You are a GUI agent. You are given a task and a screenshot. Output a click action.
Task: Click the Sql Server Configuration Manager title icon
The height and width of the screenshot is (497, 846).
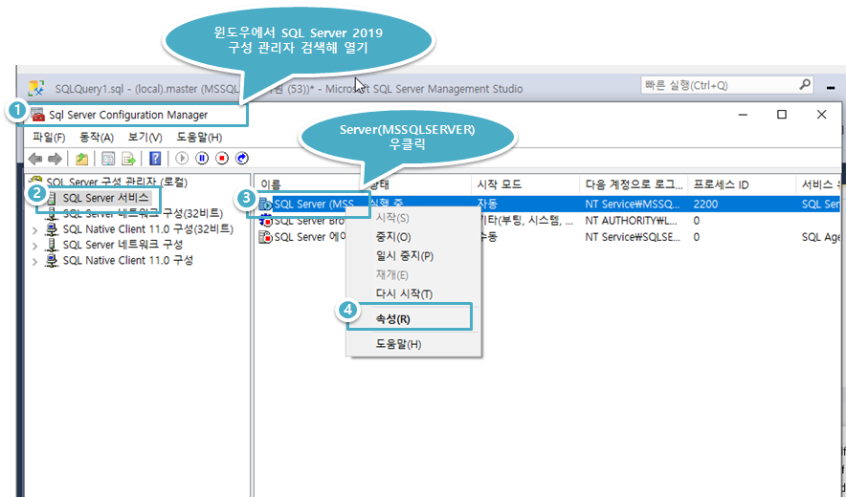(37, 115)
